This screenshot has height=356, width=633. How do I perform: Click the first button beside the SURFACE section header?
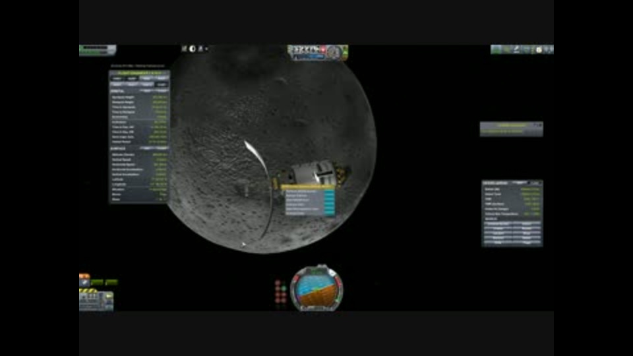146,148
